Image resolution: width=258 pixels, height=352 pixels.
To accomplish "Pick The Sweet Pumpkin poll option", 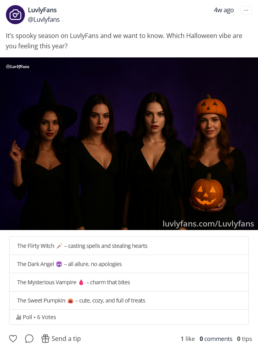I will click(129, 301).
